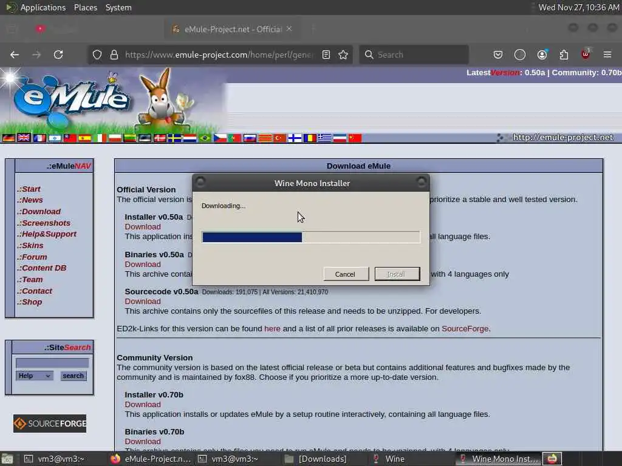
Task: Pick the Swedish flag language
Action: 174,138
